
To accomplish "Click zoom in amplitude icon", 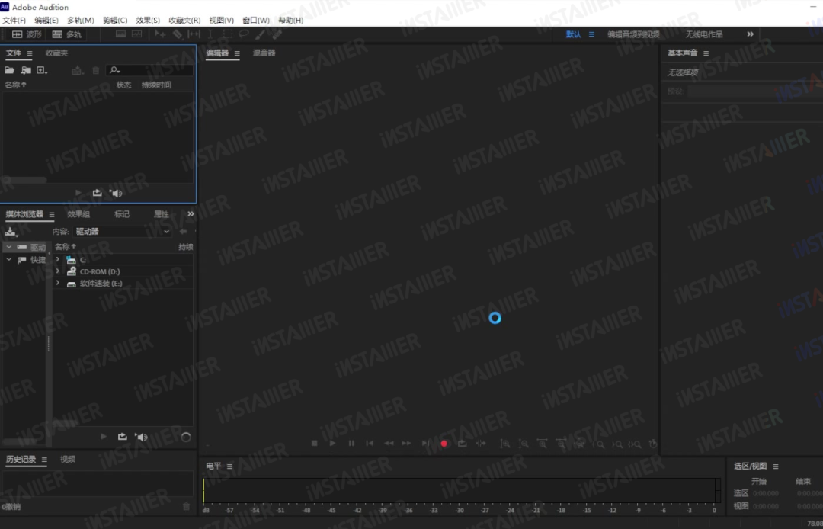I will (x=505, y=444).
